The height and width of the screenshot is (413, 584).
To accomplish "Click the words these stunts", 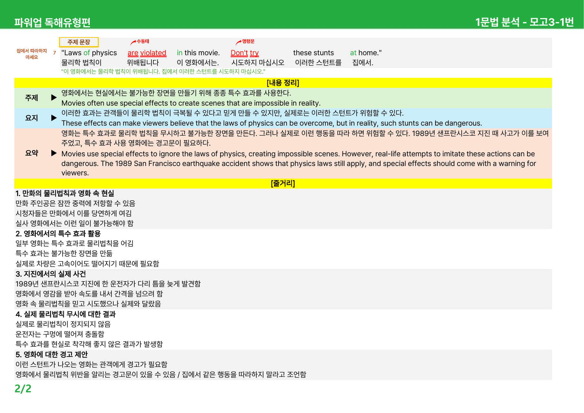I will [313, 53].
